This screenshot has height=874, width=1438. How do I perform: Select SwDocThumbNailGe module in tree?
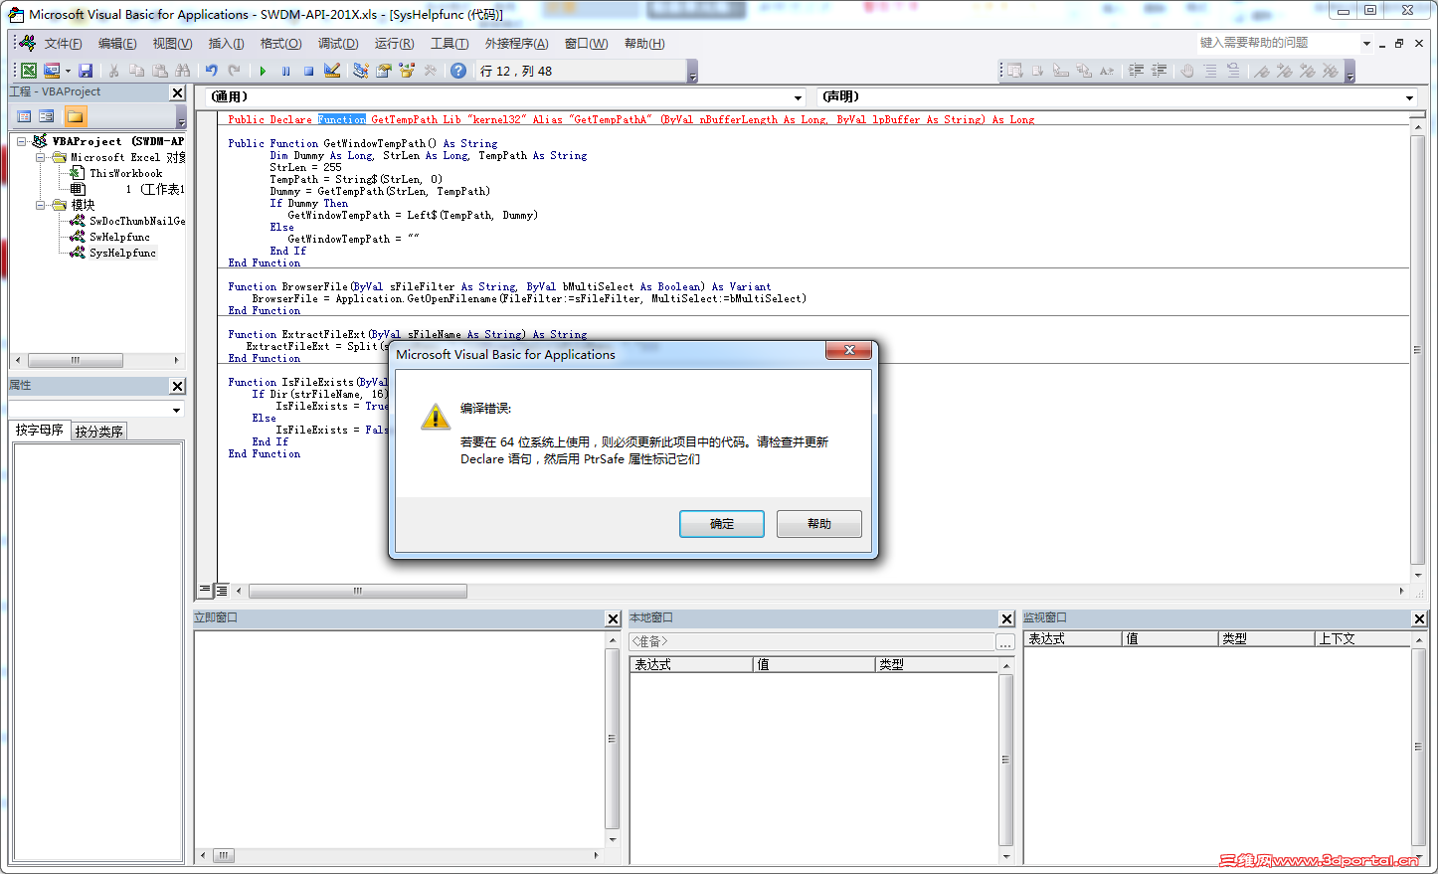click(137, 221)
